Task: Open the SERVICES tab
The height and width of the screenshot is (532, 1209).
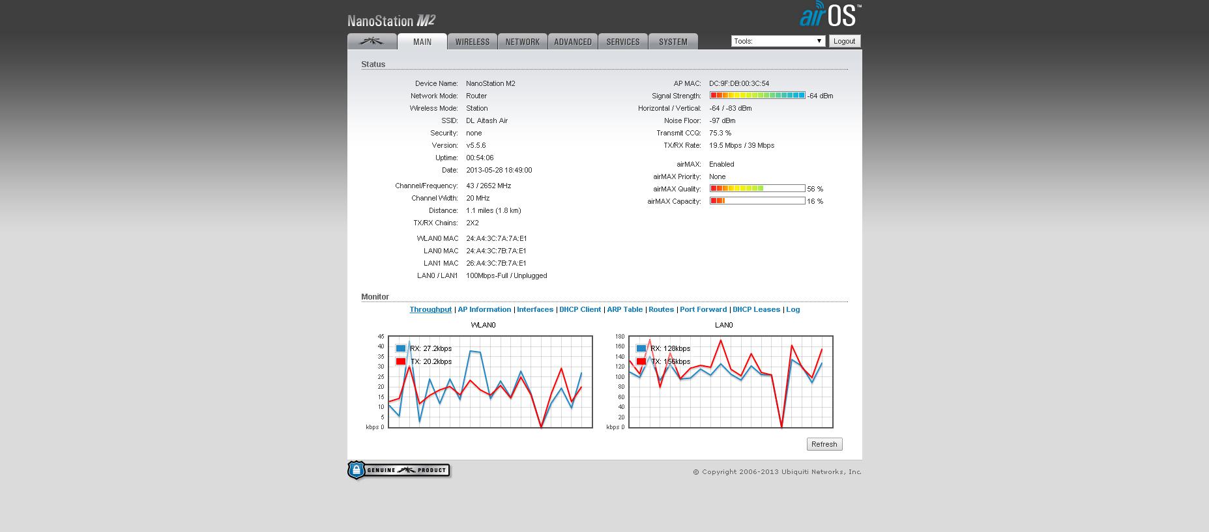Action: tap(623, 41)
